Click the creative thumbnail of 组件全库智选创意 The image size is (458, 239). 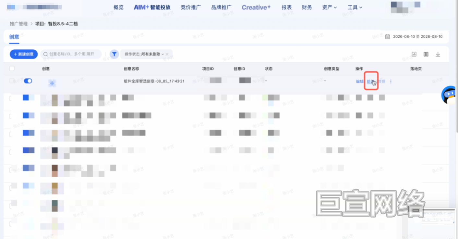point(52,83)
